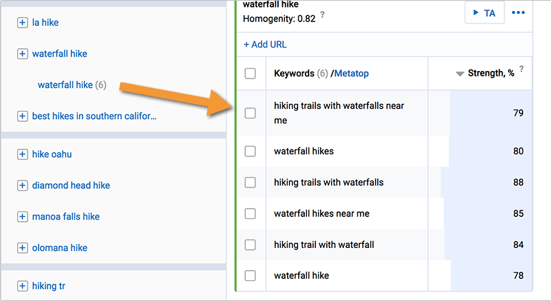Click strength value 85

tap(518, 214)
